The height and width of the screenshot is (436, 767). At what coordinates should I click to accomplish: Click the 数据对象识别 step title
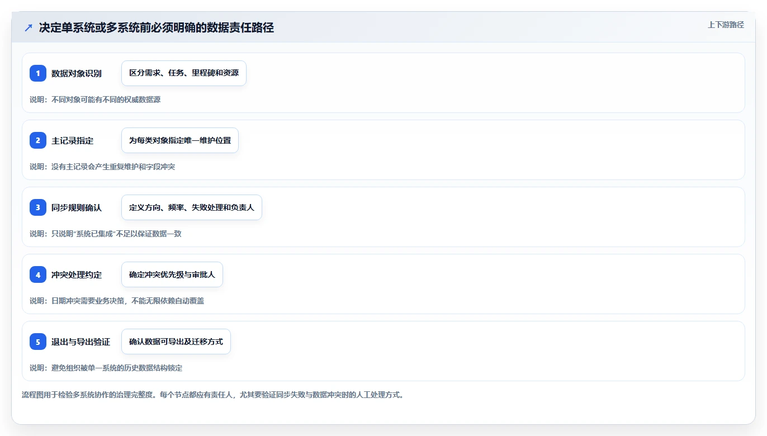click(x=77, y=73)
